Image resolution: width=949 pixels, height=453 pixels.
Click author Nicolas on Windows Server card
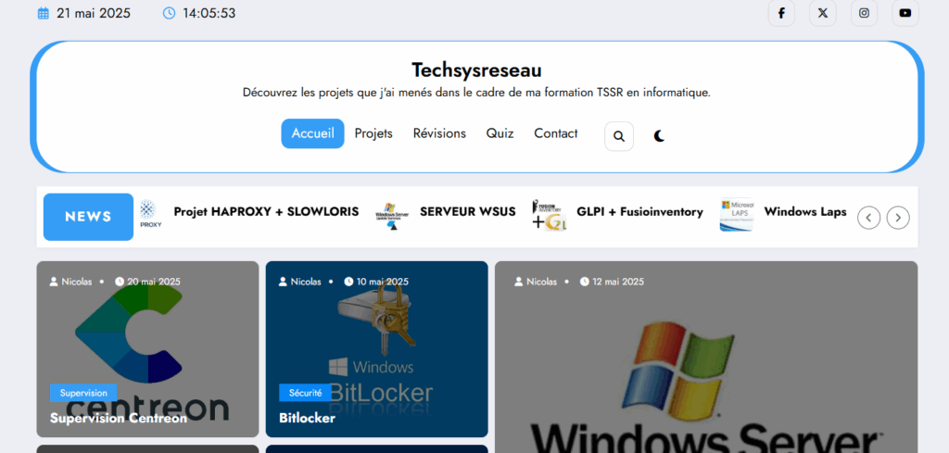click(x=536, y=282)
